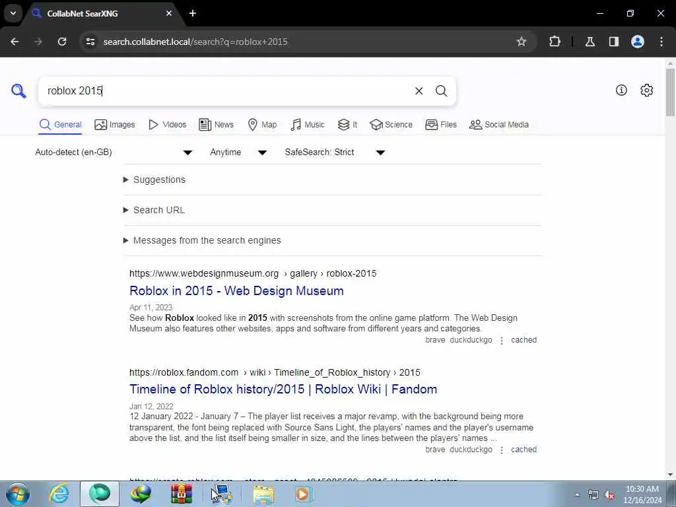Click the muted volume tray icon

(x=609, y=494)
